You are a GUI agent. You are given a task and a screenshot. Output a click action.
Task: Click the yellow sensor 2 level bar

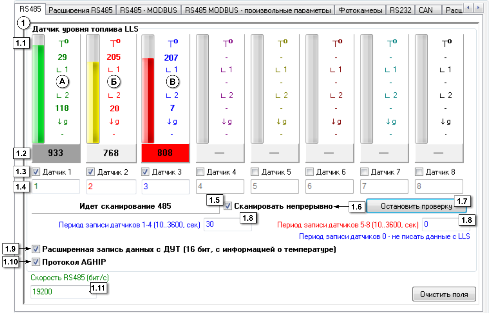93,89
